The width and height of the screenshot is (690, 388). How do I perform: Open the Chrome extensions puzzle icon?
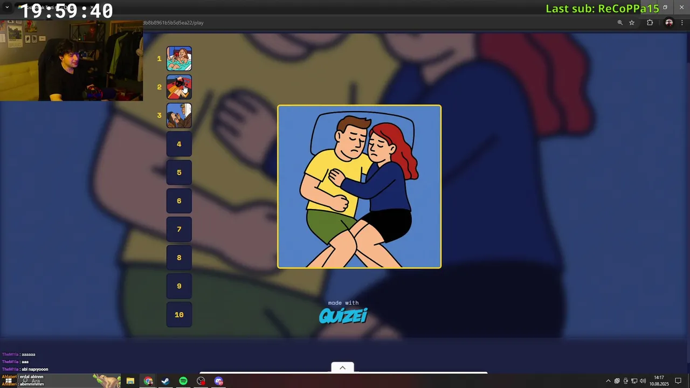click(650, 23)
